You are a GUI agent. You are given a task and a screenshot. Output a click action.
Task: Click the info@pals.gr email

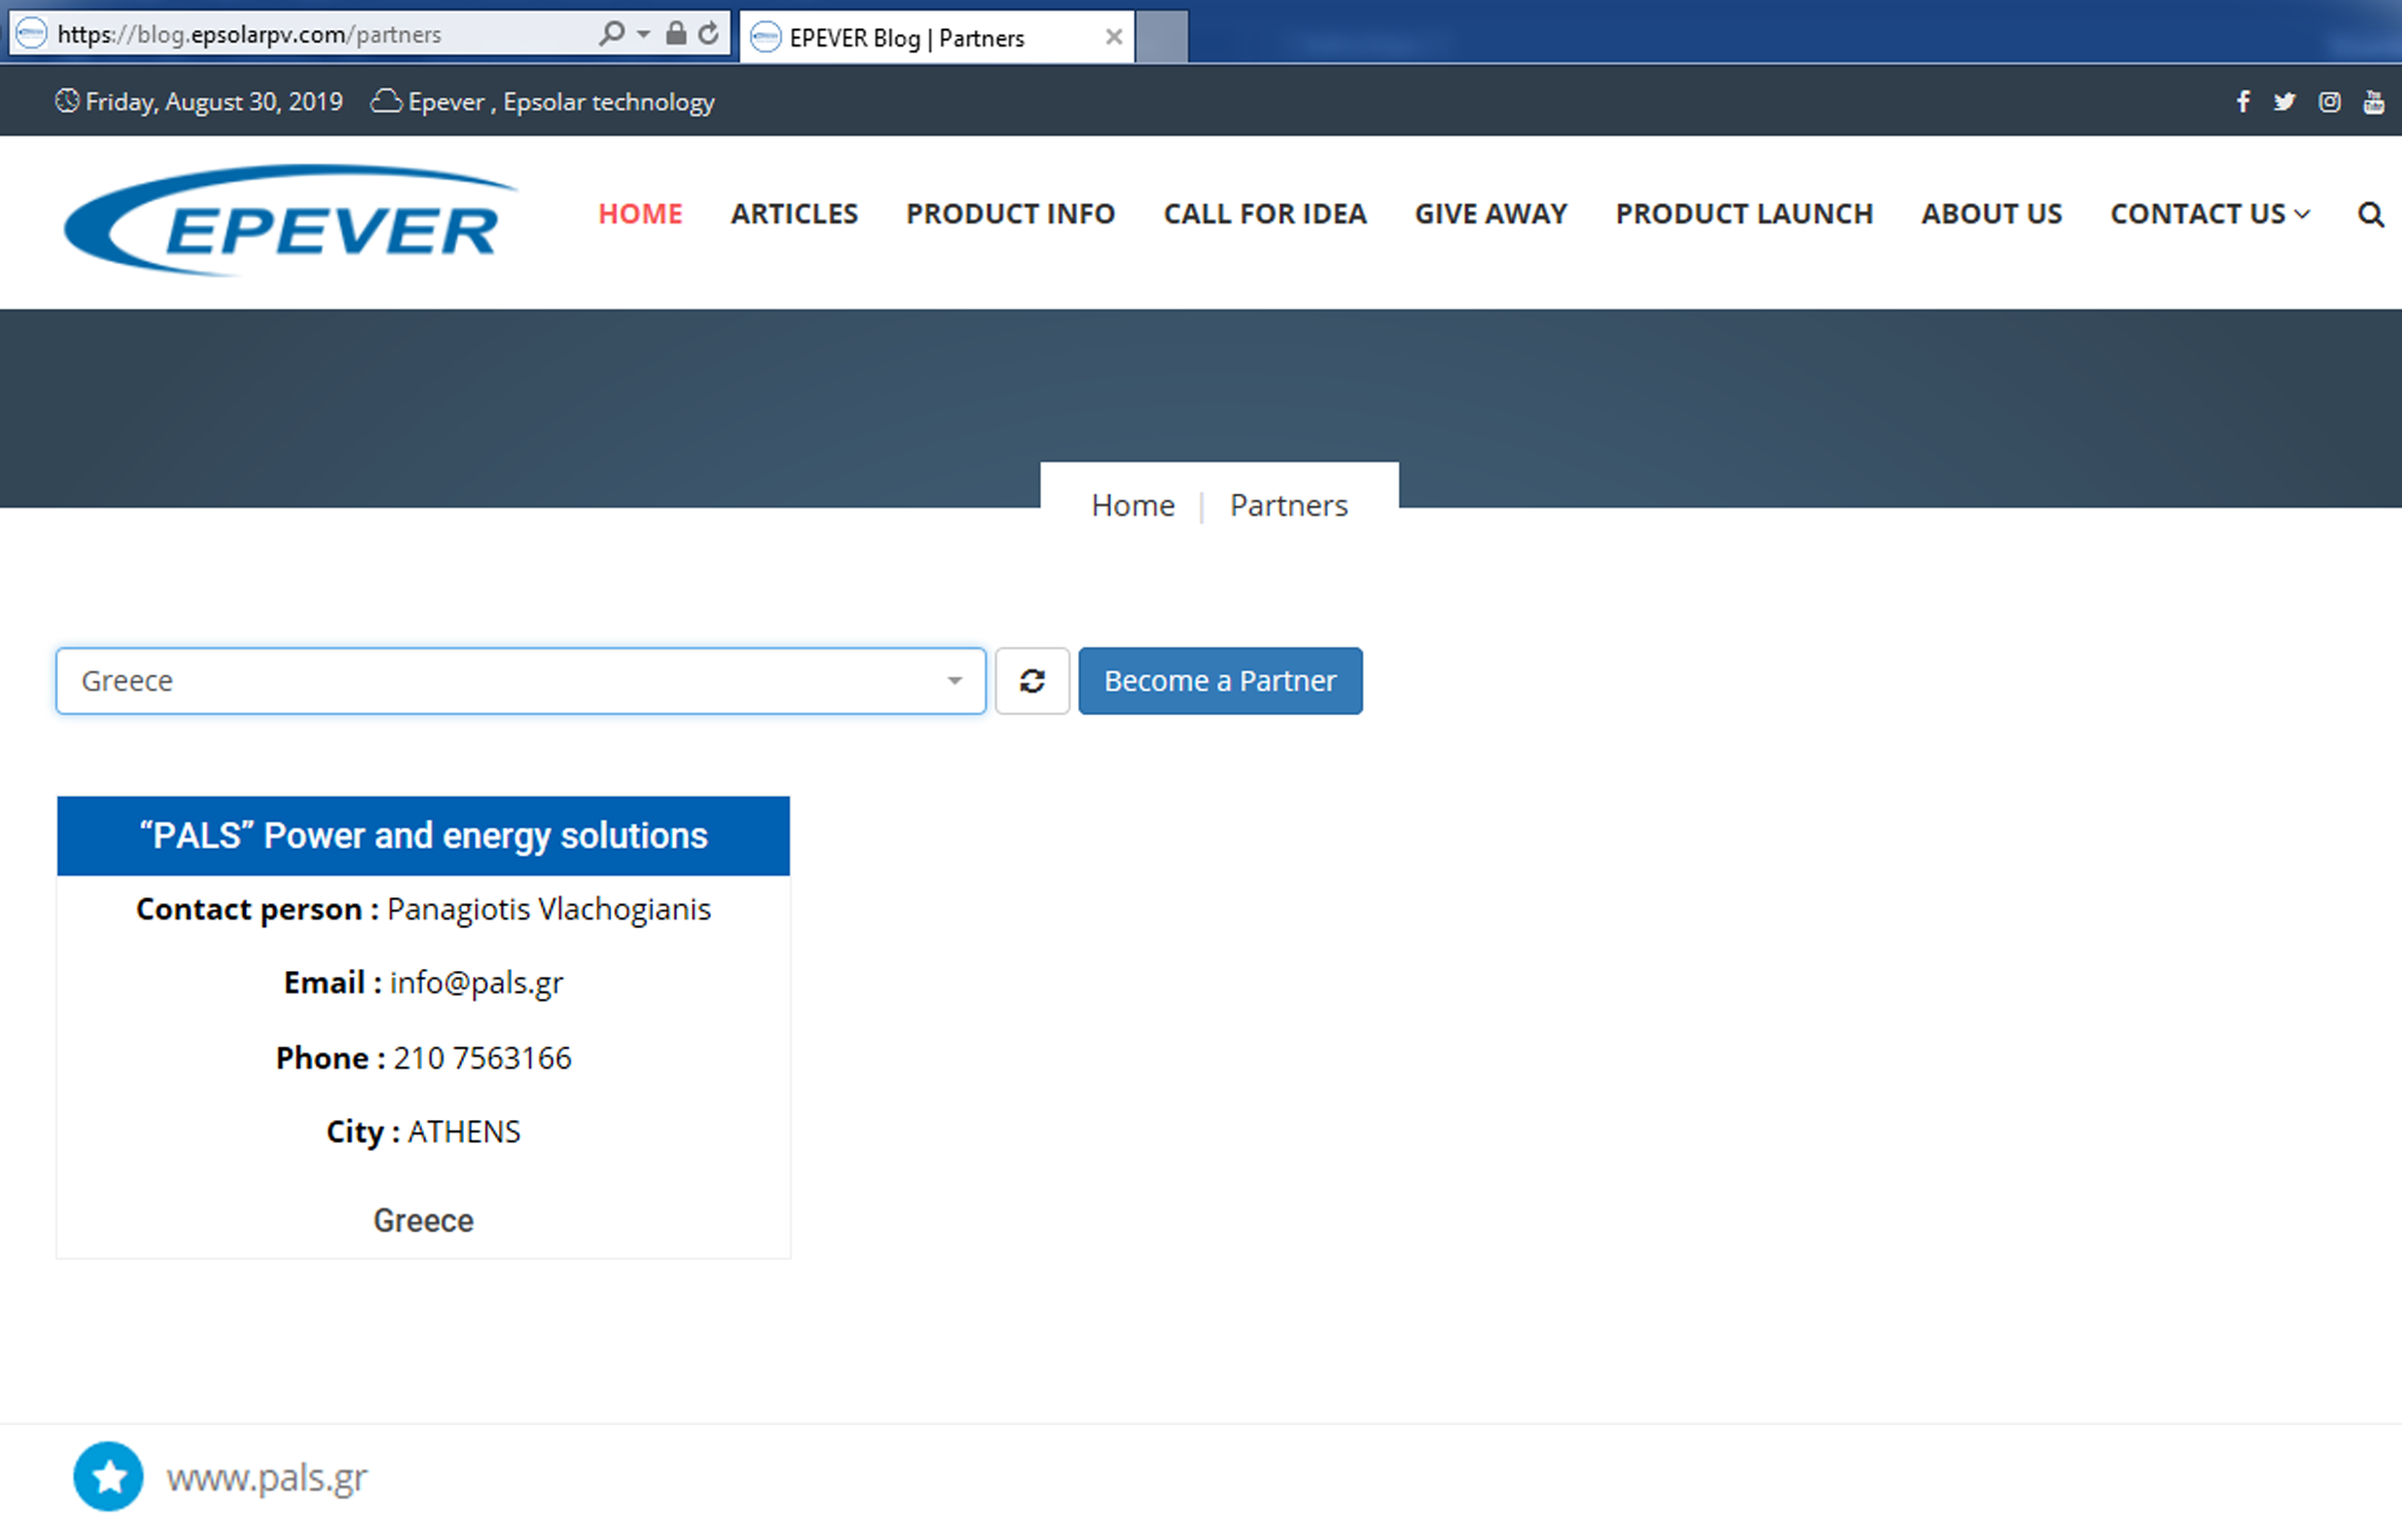tap(477, 983)
